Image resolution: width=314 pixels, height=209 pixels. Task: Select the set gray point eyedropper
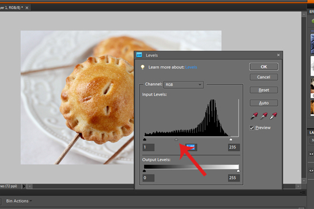pos(264,116)
